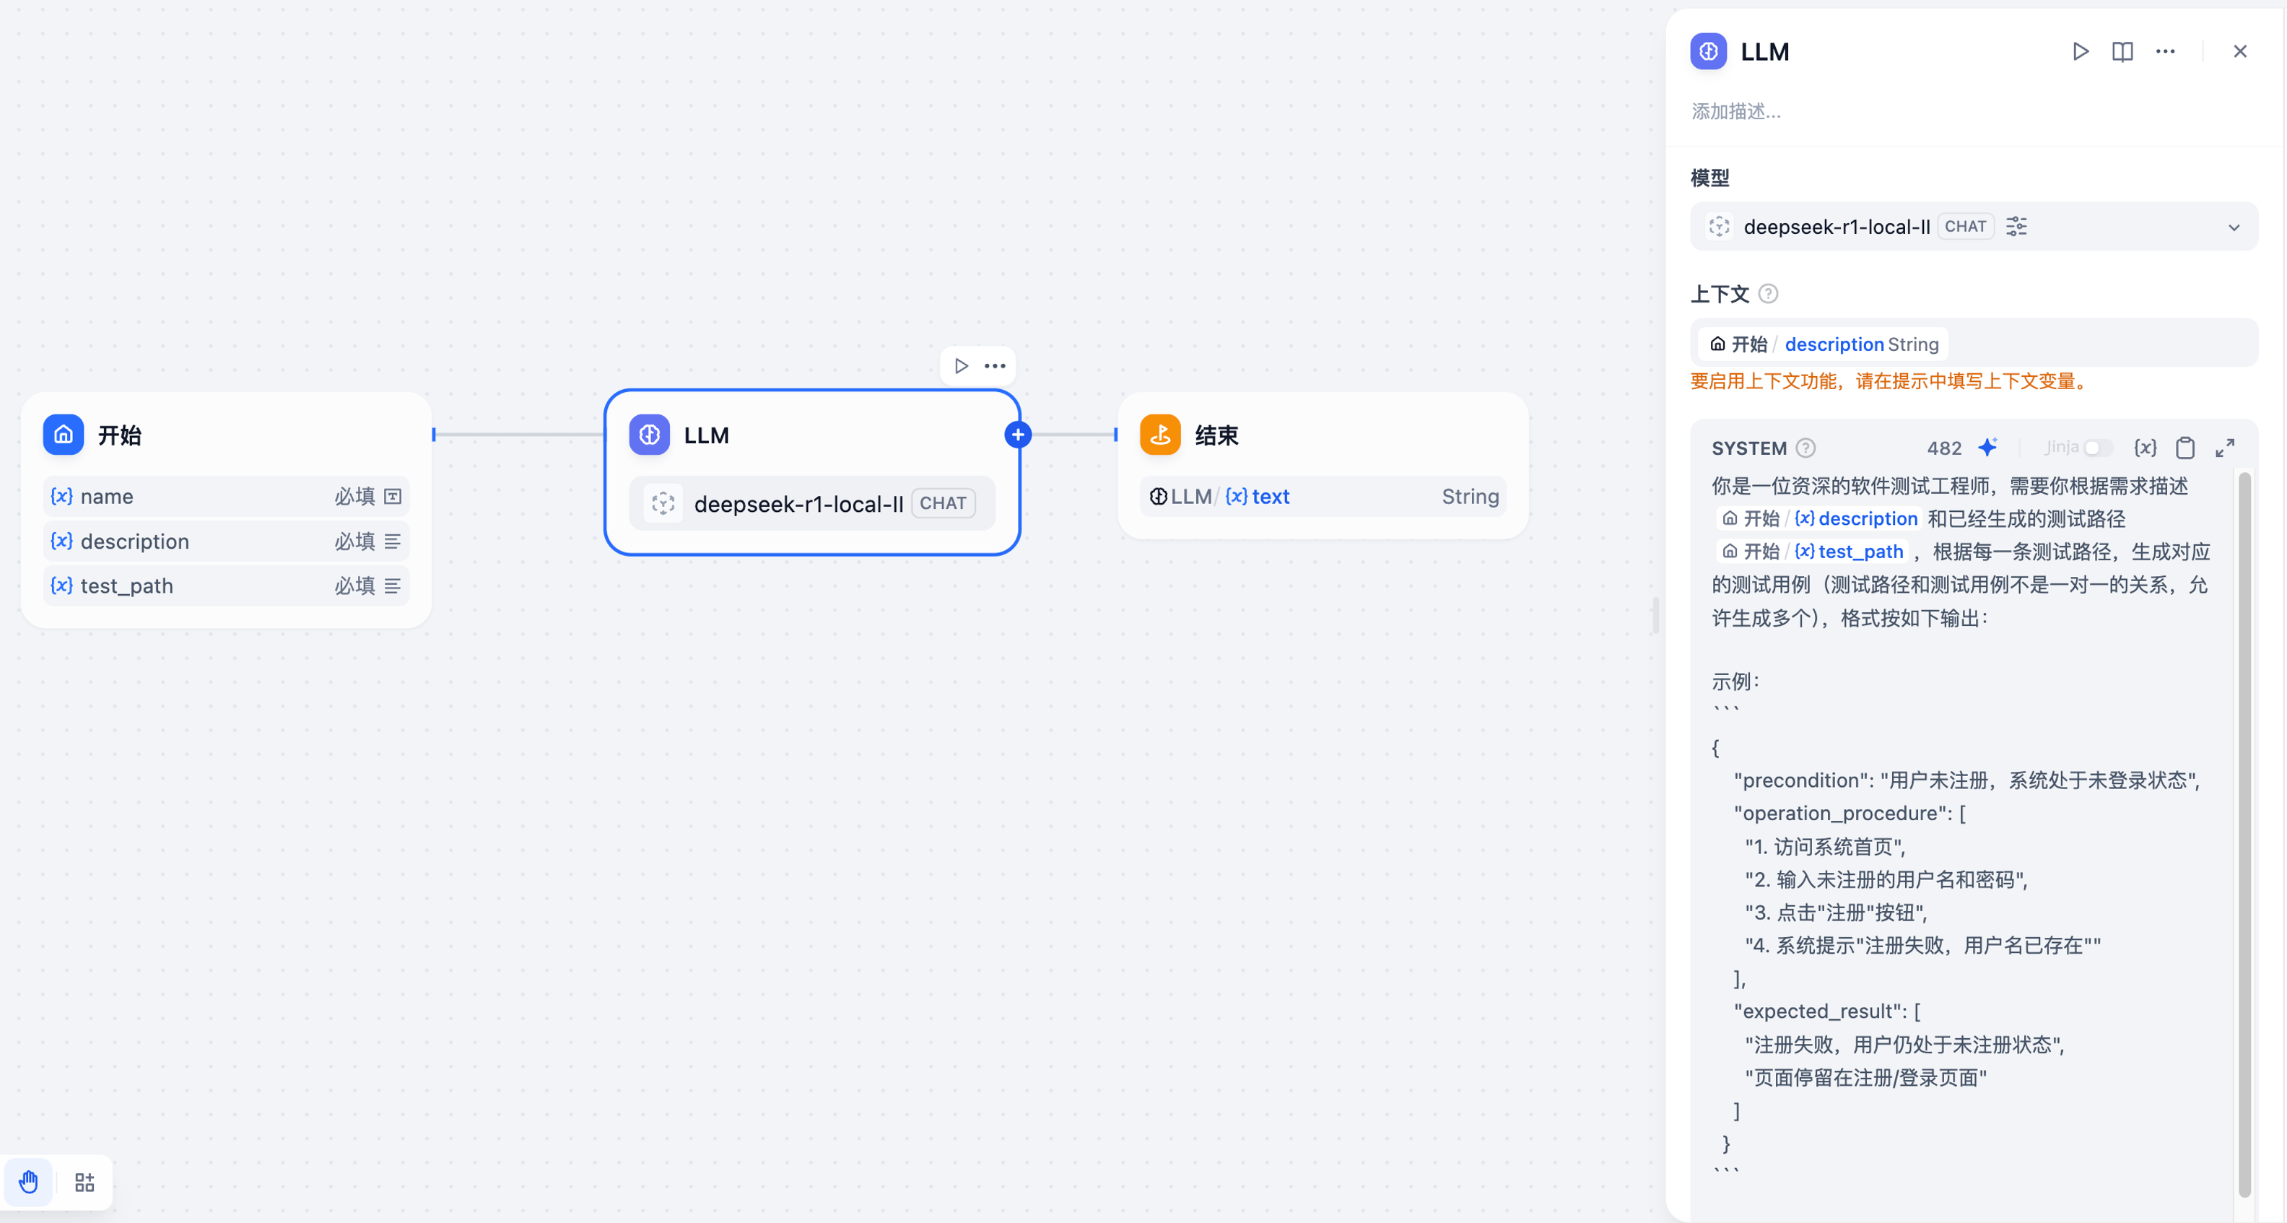The width and height of the screenshot is (2287, 1223).
Task: Open the three-dot menu above LLM node
Action: [994, 366]
